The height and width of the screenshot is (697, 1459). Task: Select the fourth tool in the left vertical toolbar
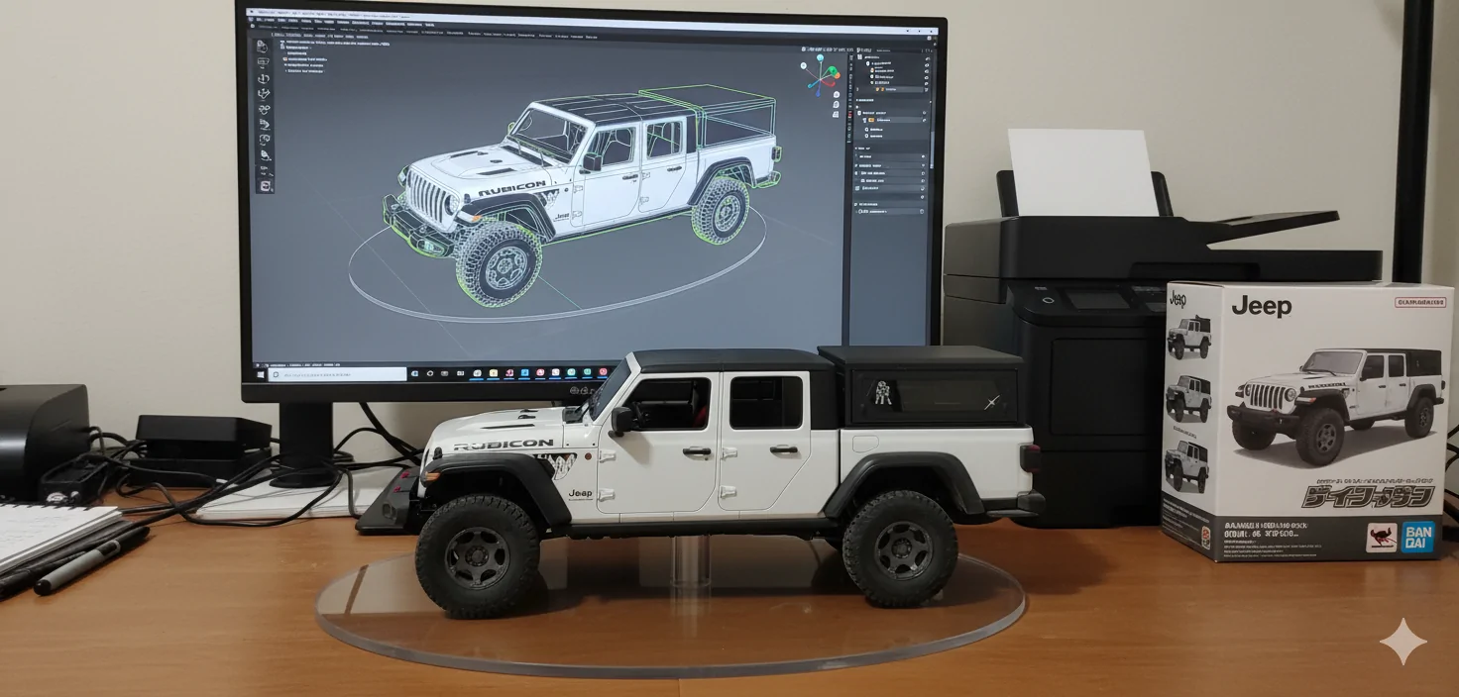pyautogui.click(x=264, y=94)
